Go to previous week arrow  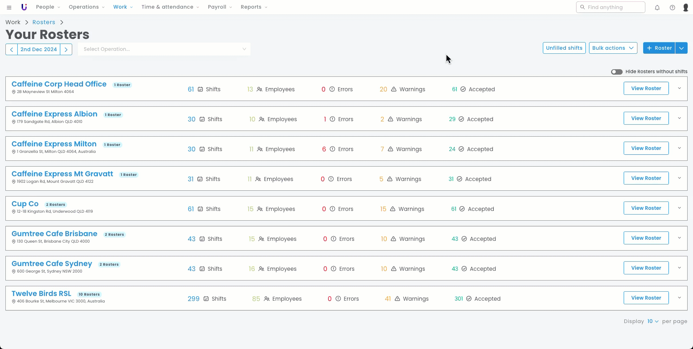[x=12, y=49]
